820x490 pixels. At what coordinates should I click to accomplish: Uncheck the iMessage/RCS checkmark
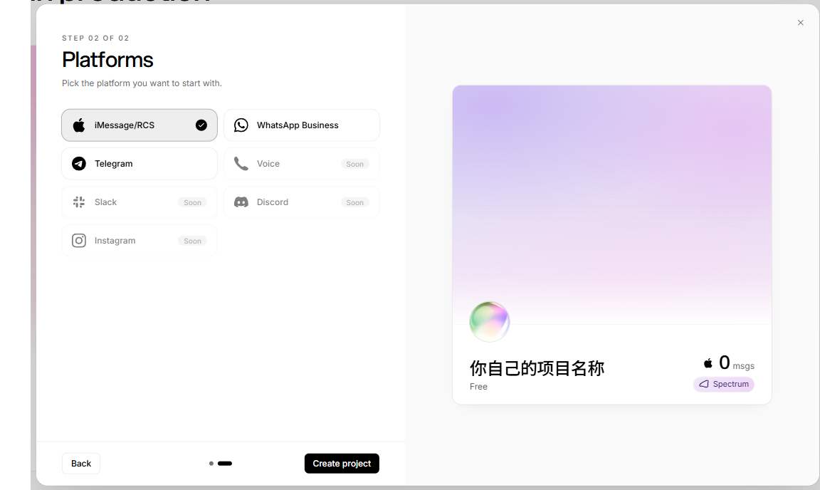pyautogui.click(x=201, y=125)
